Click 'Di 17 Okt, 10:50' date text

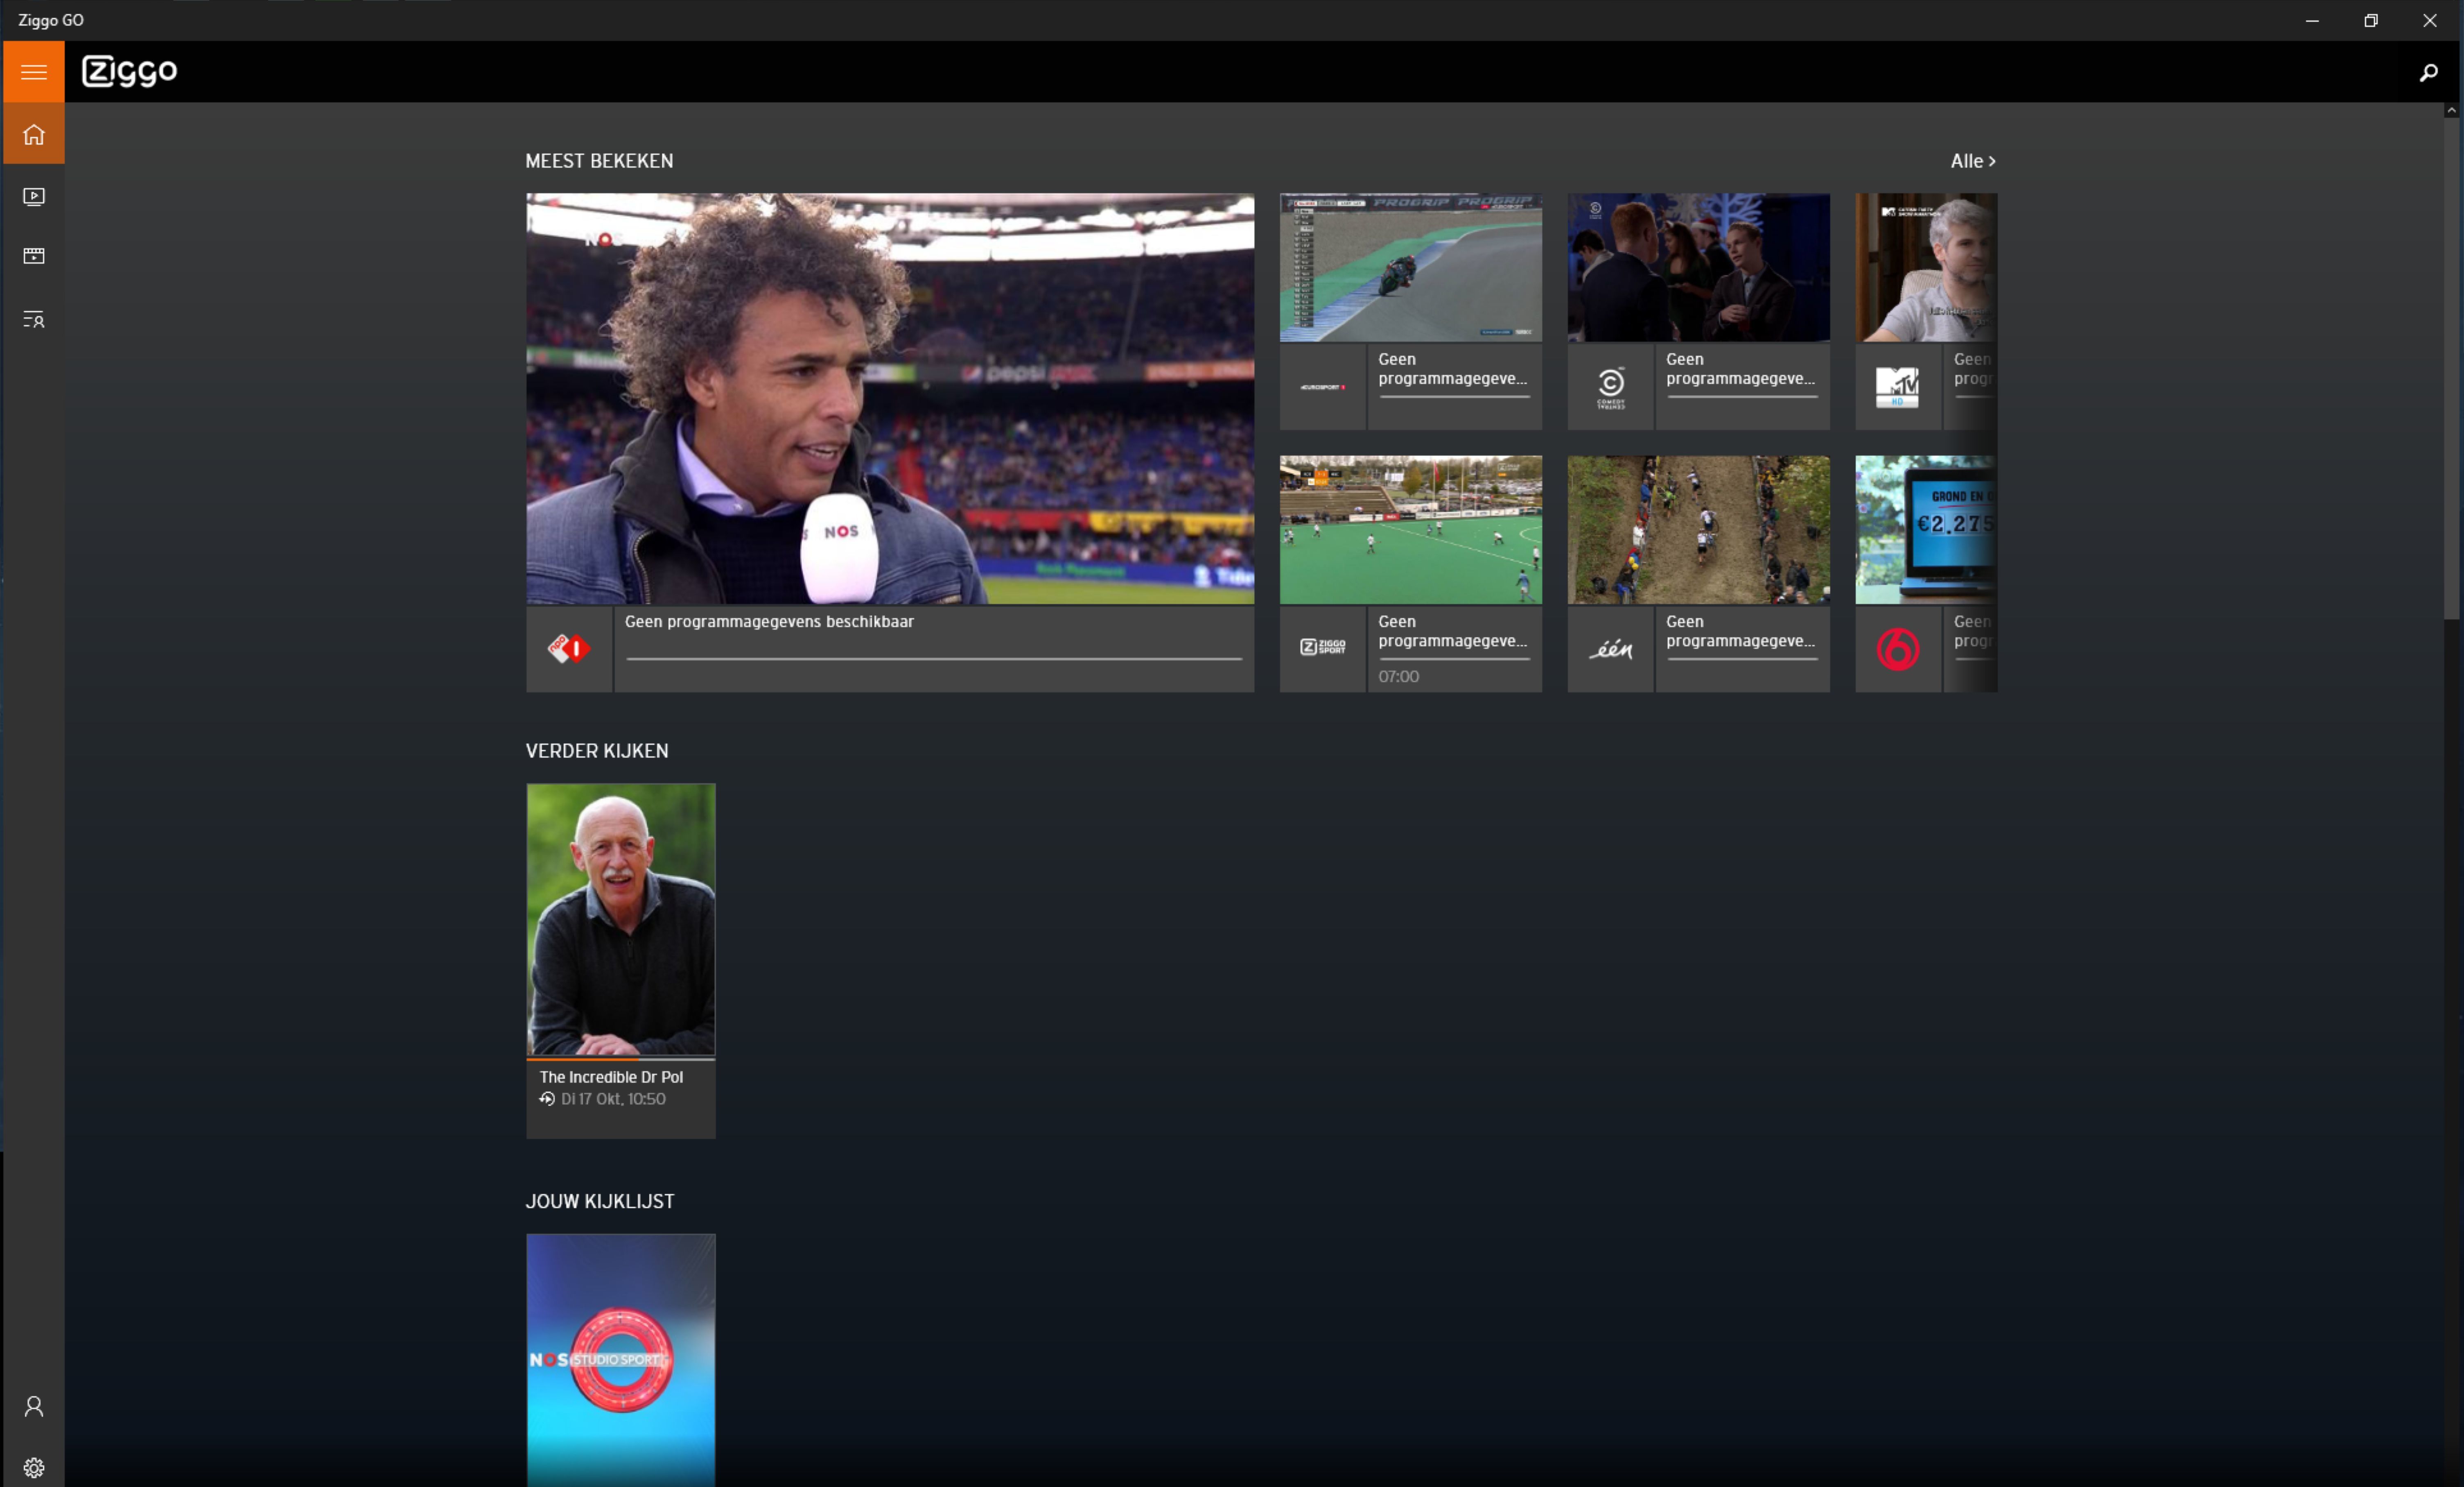click(x=613, y=1099)
